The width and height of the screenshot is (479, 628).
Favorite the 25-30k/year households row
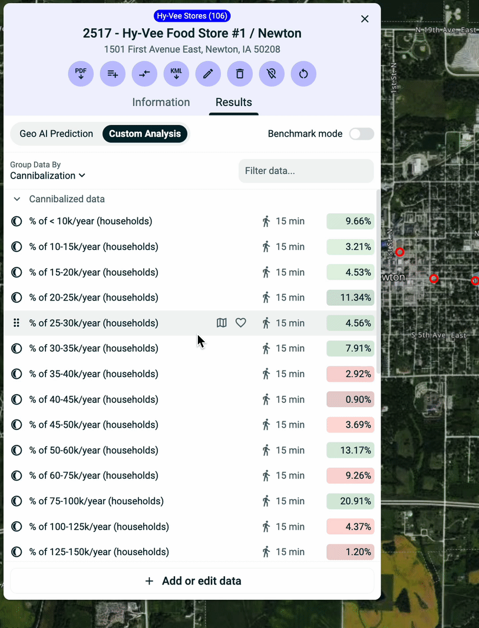point(241,323)
